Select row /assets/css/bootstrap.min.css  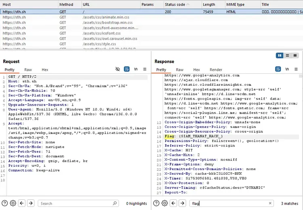click(x=151, y=22)
